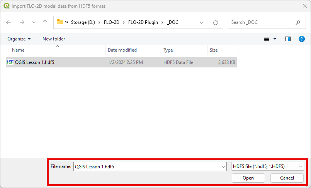Click the Forward navigation arrow
The width and height of the screenshot is (311, 188).
[x=22, y=22]
